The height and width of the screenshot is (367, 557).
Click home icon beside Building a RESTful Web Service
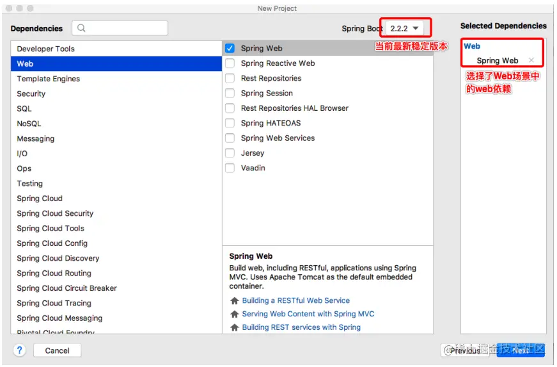(235, 301)
